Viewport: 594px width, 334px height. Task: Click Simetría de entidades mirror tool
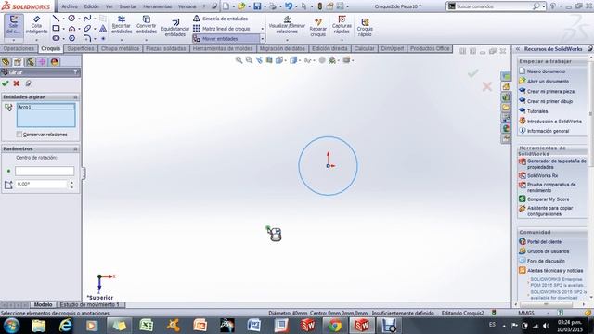tap(221, 19)
